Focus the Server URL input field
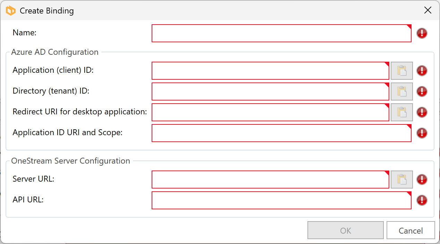Image resolution: width=440 pixels, height=244 pixels. (x=270, y=180)
